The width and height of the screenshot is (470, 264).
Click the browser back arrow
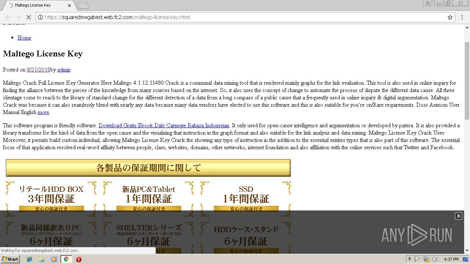[8, 17]
